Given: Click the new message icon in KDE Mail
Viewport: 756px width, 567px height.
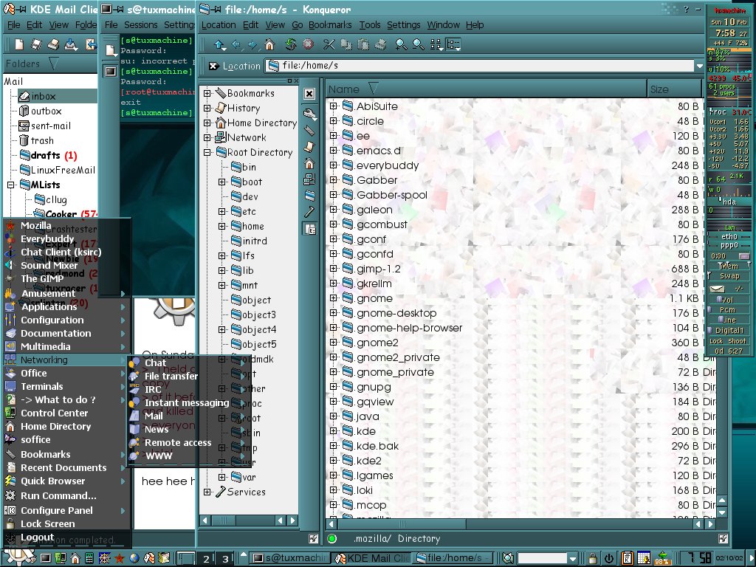Looking at the screenshot, I should pos(19,45).
